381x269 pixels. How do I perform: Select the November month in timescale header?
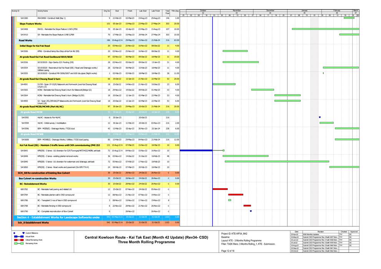point(237,10)
